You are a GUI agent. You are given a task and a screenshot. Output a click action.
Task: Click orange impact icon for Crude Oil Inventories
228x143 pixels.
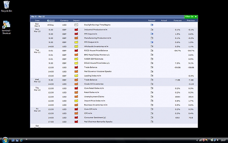coord(76,84)
